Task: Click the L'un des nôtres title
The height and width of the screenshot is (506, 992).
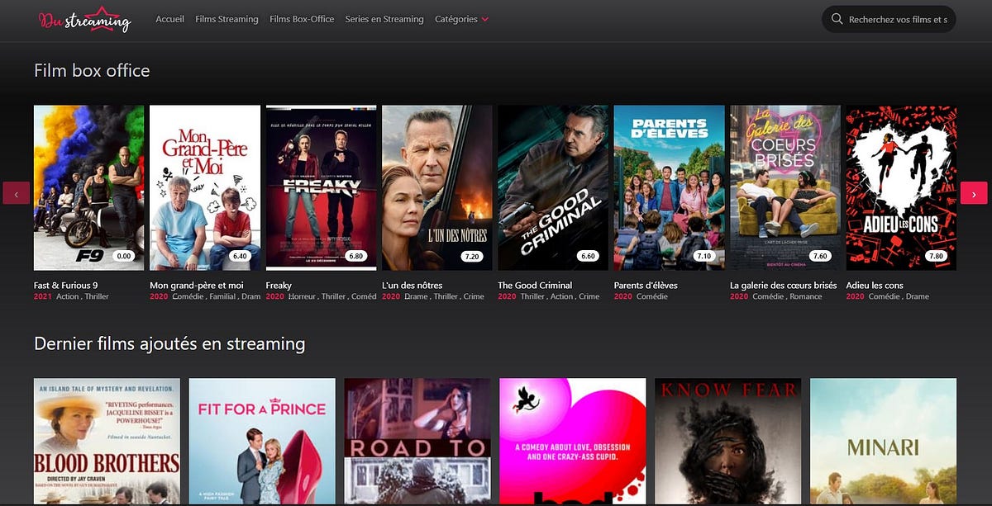Action: (413, 286)
